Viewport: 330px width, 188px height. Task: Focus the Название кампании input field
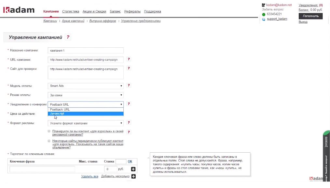pos(86,51)
